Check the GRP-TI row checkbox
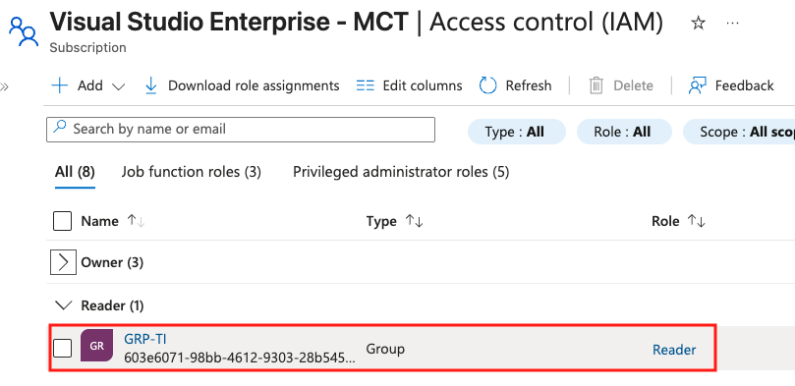Image resolution: width=795 pixels, height=386 pixels. [x=62, y=348]
